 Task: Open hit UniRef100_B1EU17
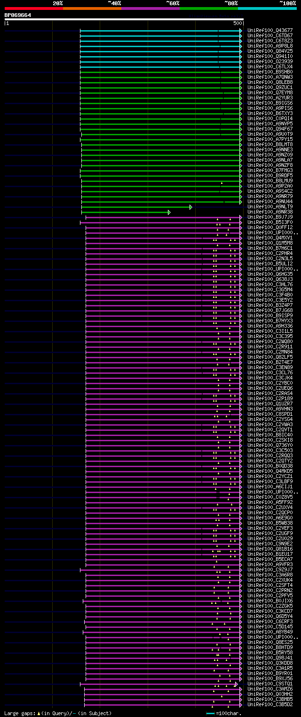270,554
